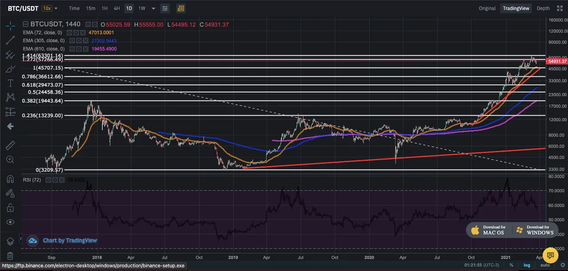568x271 pixels.
Task: Open chart properties gear at bottom right
Action: click(563, 265)
